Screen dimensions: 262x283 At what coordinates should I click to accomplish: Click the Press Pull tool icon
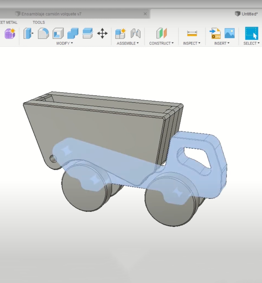(x=28, y=33)
